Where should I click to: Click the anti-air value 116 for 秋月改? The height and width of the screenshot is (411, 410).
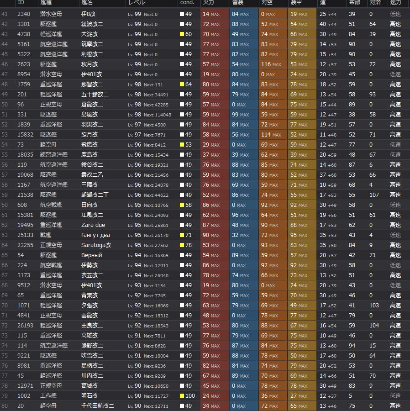pos(266,64)
